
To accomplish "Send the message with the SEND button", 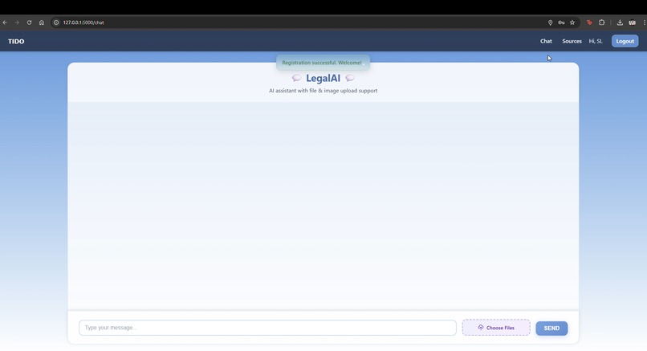I will click(x=551, y=329).
